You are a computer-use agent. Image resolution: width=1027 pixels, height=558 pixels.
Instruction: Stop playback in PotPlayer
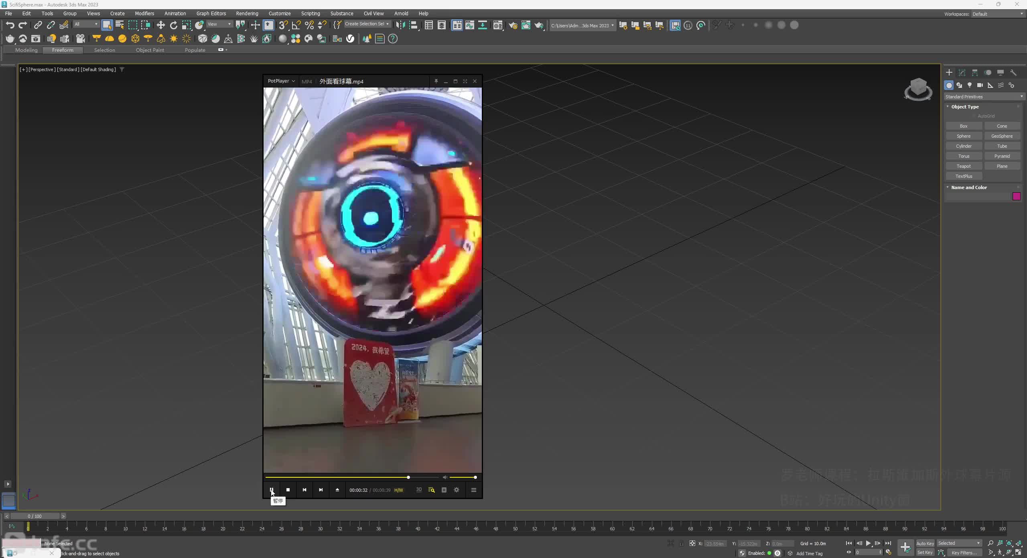(288, 490)
